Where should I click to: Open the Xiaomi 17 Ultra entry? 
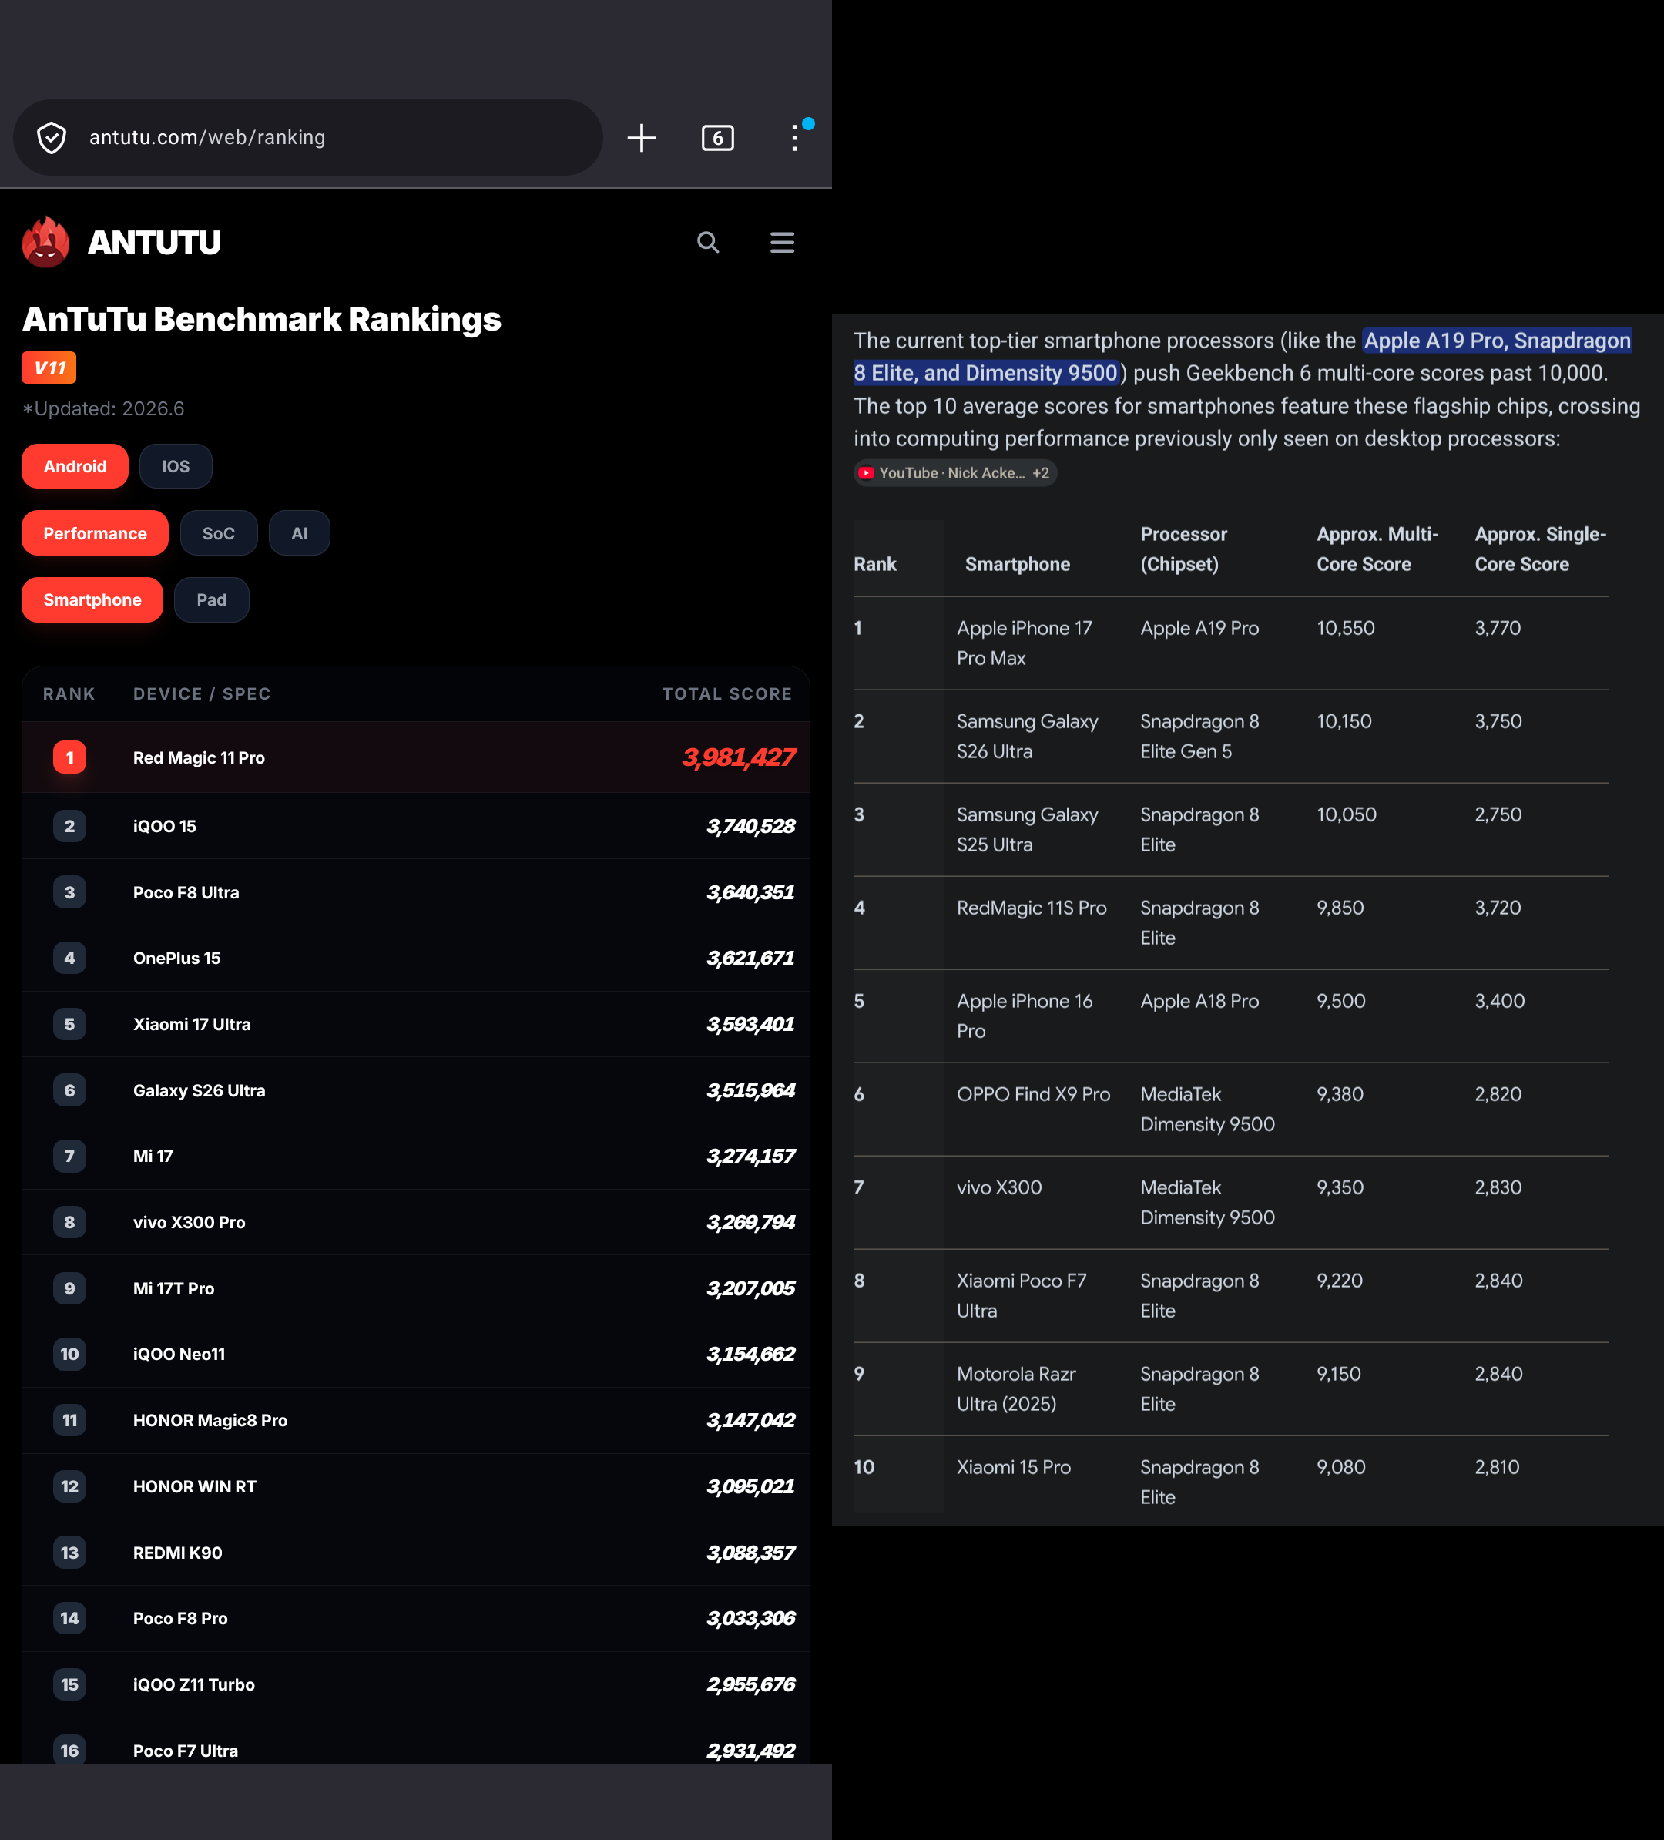pyautogui.click(x=416, y=1024)
